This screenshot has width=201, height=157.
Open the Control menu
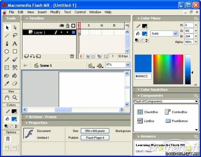[80, 12]
